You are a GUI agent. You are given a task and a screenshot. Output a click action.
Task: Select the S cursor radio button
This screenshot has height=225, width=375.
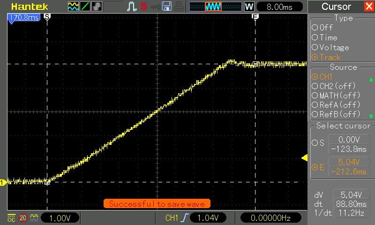click(x=315, y=143)
